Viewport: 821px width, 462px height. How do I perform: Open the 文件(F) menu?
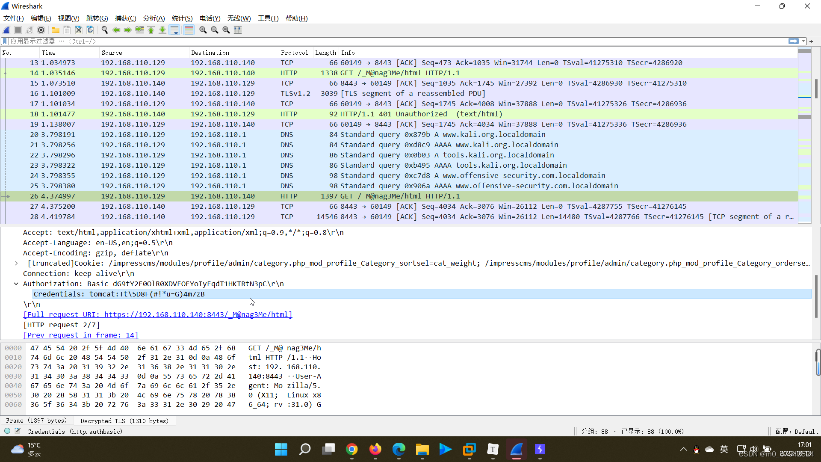14,18
